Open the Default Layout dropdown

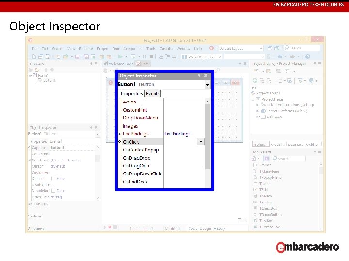tap(261, 48)
